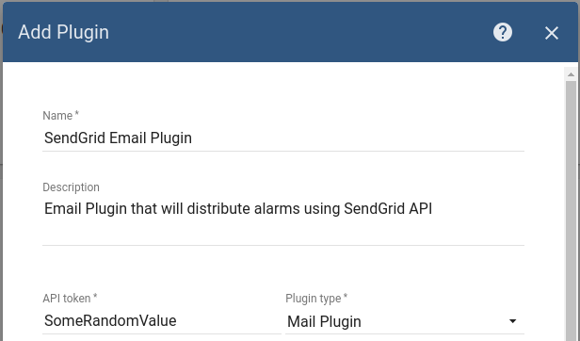
Task: Focus the Name field containing SendGrid Email Plugin
Action: (283, 138)
